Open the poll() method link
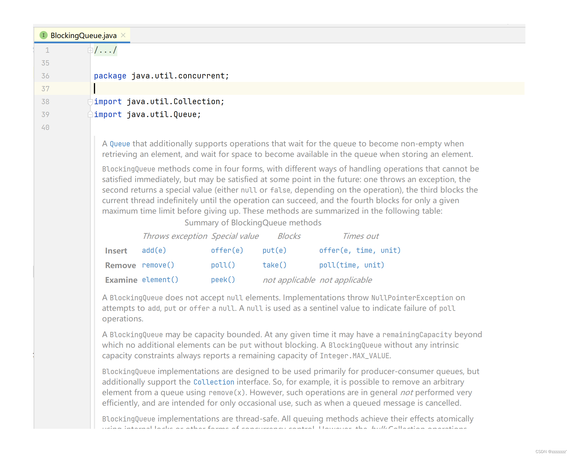The image size is (571, 456). click(223, 265)
